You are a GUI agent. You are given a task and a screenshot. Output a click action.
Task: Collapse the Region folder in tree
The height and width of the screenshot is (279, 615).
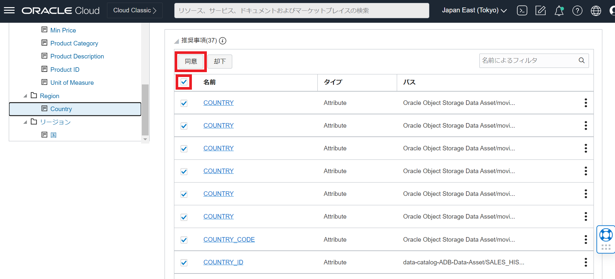pyautogui.click(x=25, y=96)
